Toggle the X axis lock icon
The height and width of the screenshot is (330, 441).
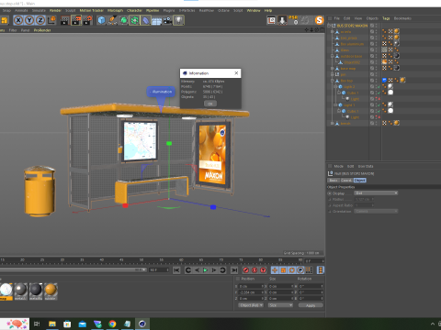point(18,20)
